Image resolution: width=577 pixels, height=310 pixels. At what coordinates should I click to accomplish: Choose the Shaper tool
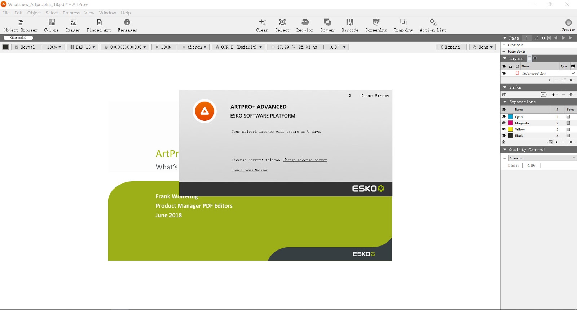click(x=327, y=26)
